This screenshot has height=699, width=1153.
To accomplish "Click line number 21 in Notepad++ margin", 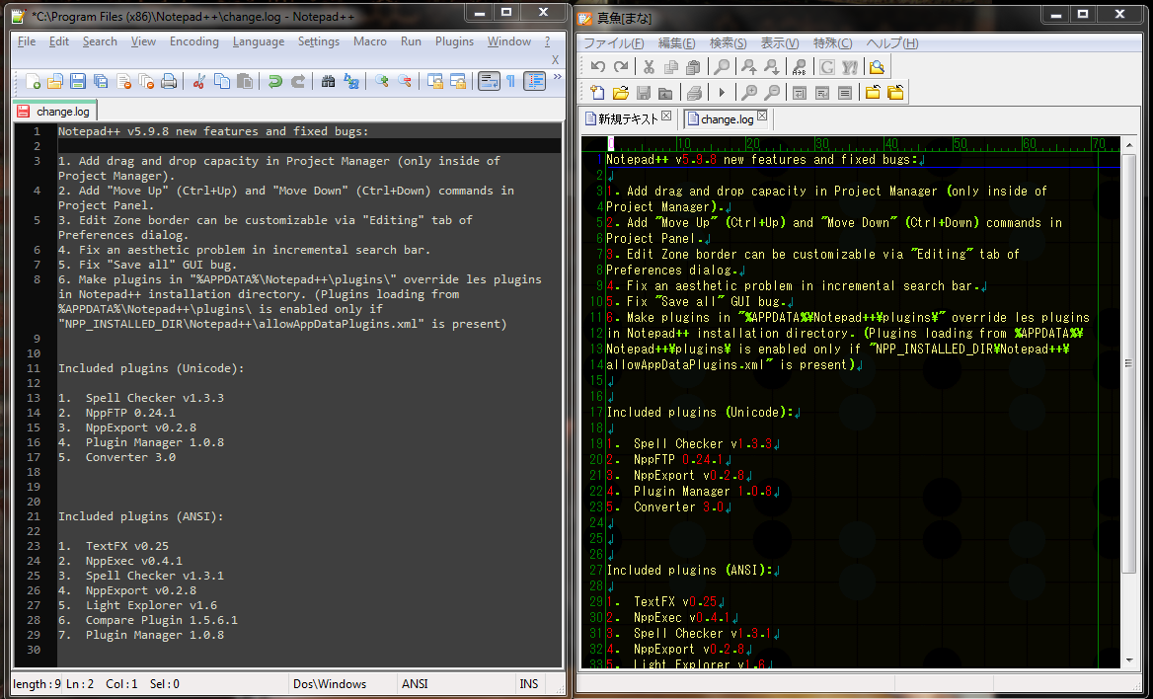I will [34, 516].
